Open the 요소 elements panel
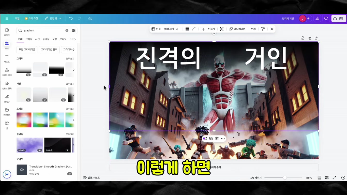Viewport: 347px width, 195px height. (7, 45)
